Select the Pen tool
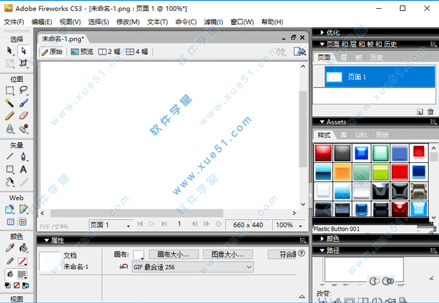Screen dimensions: 439x303 point(24,156)
